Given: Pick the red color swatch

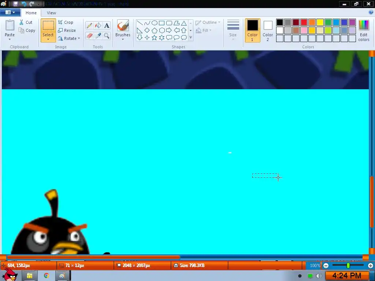Looking at the screenshot, I should (304, 22).
